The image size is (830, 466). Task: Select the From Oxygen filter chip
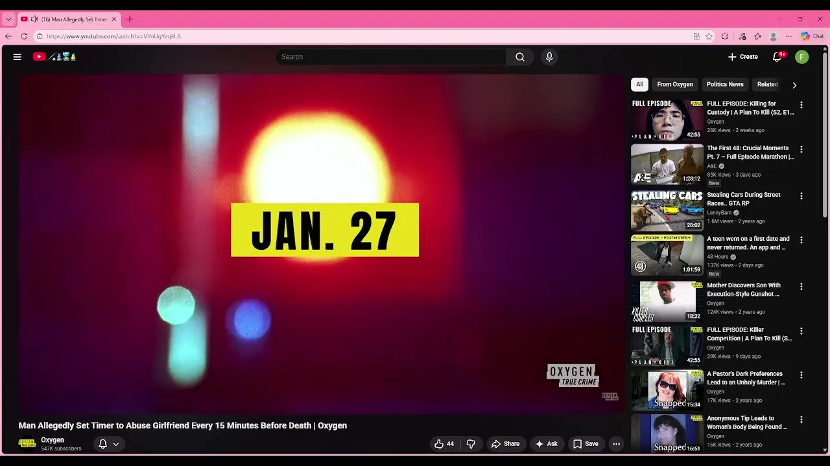675,84
